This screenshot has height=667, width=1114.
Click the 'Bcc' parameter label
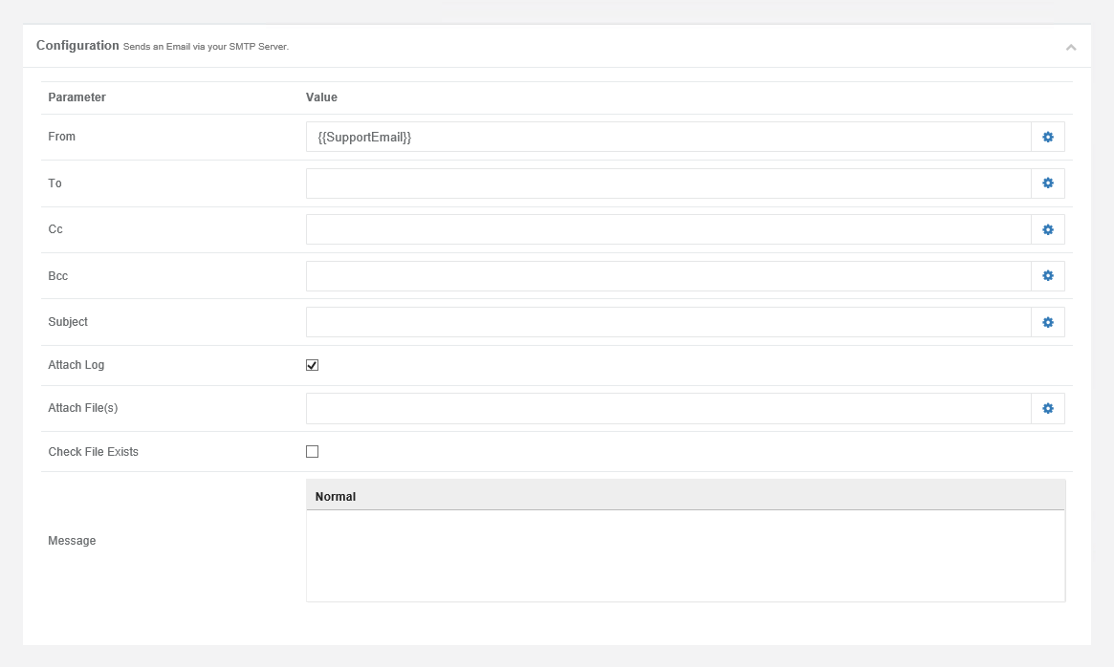(x=58, y=276)
